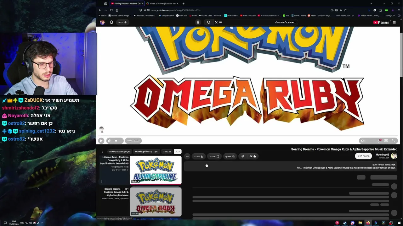The width and height of the screenshot is (403, 226).
Task: Enter fullscreen in the video player
Action: (x=394, y=141)
